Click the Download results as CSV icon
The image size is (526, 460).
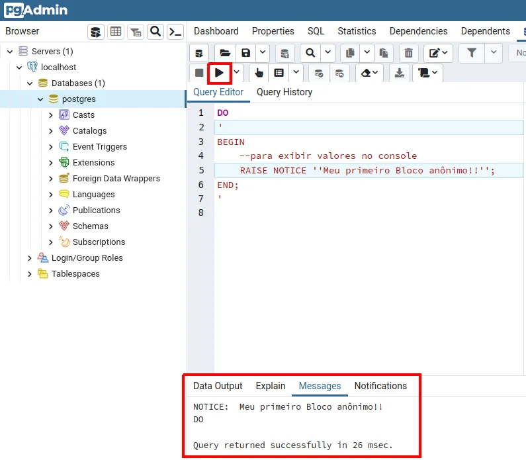399,73
